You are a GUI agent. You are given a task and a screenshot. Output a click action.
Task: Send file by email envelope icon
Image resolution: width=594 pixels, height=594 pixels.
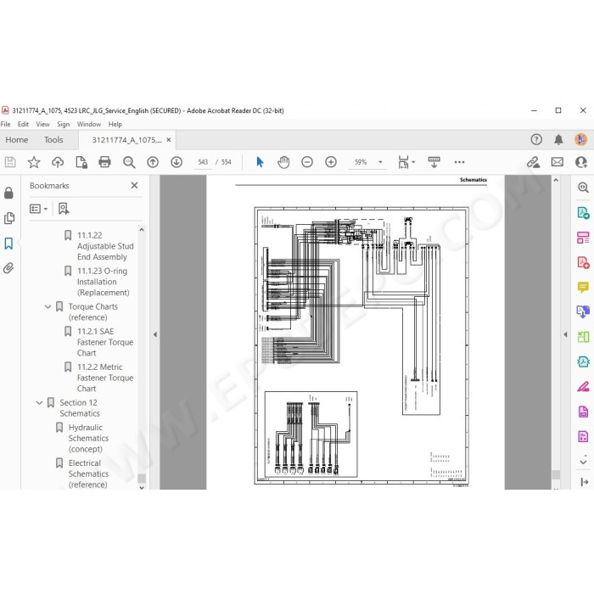pos(558,162)
